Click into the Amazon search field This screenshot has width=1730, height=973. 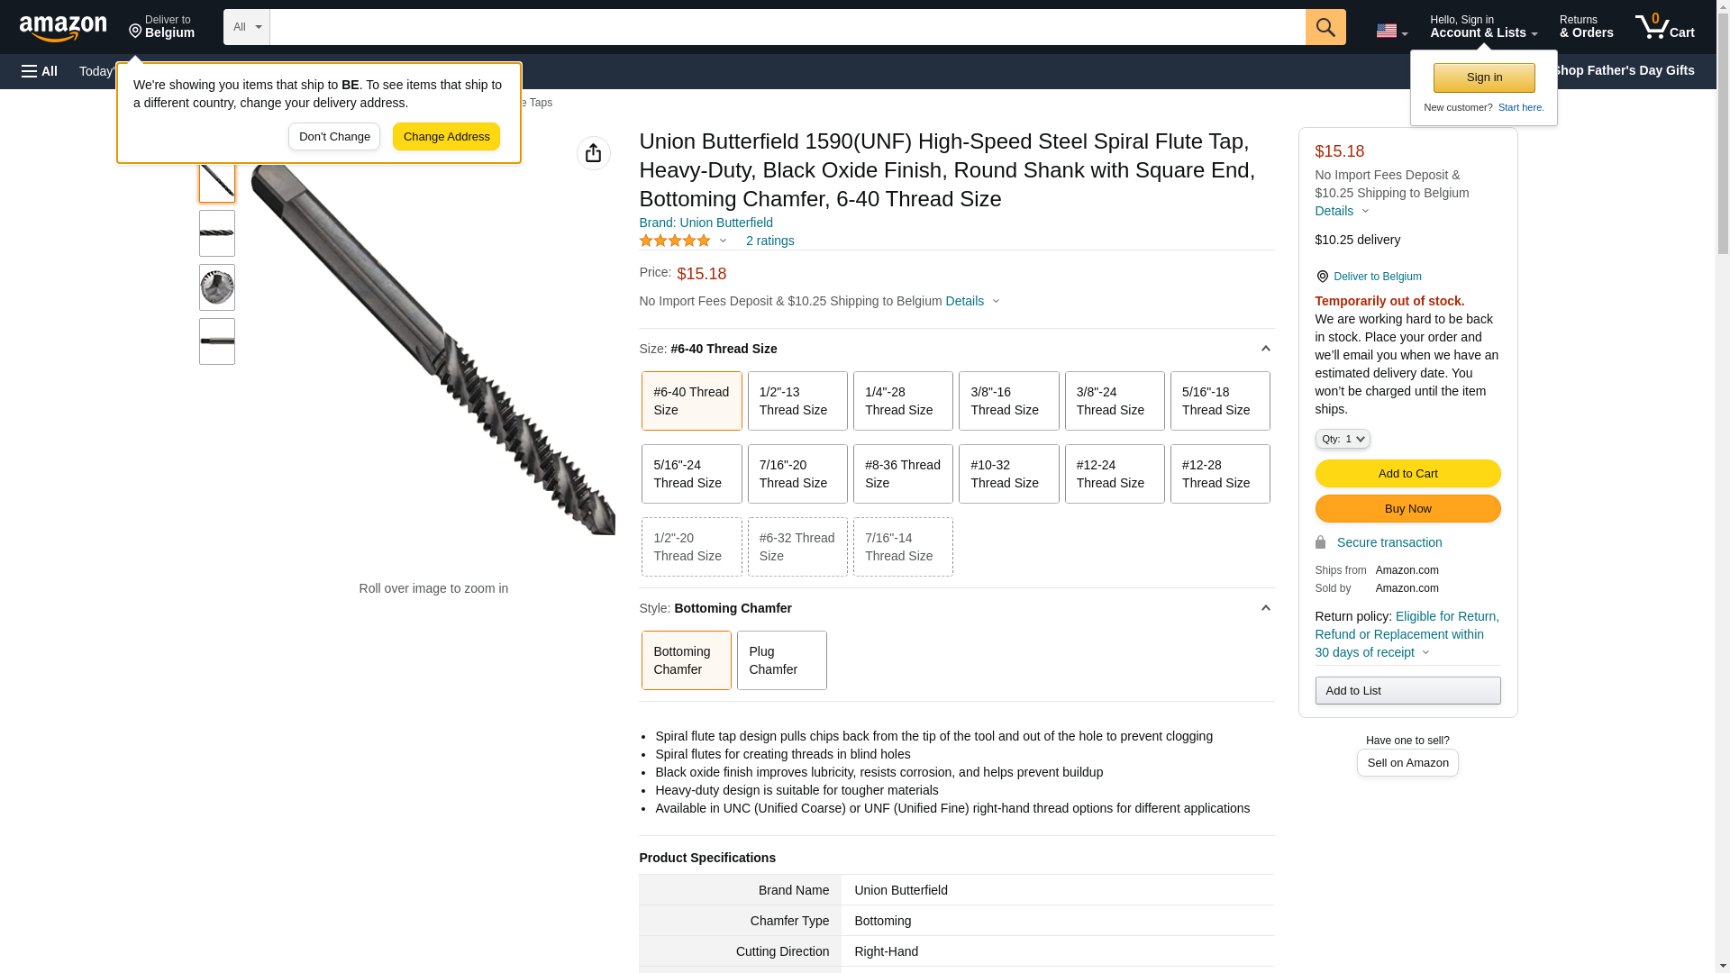click(787, 27)
